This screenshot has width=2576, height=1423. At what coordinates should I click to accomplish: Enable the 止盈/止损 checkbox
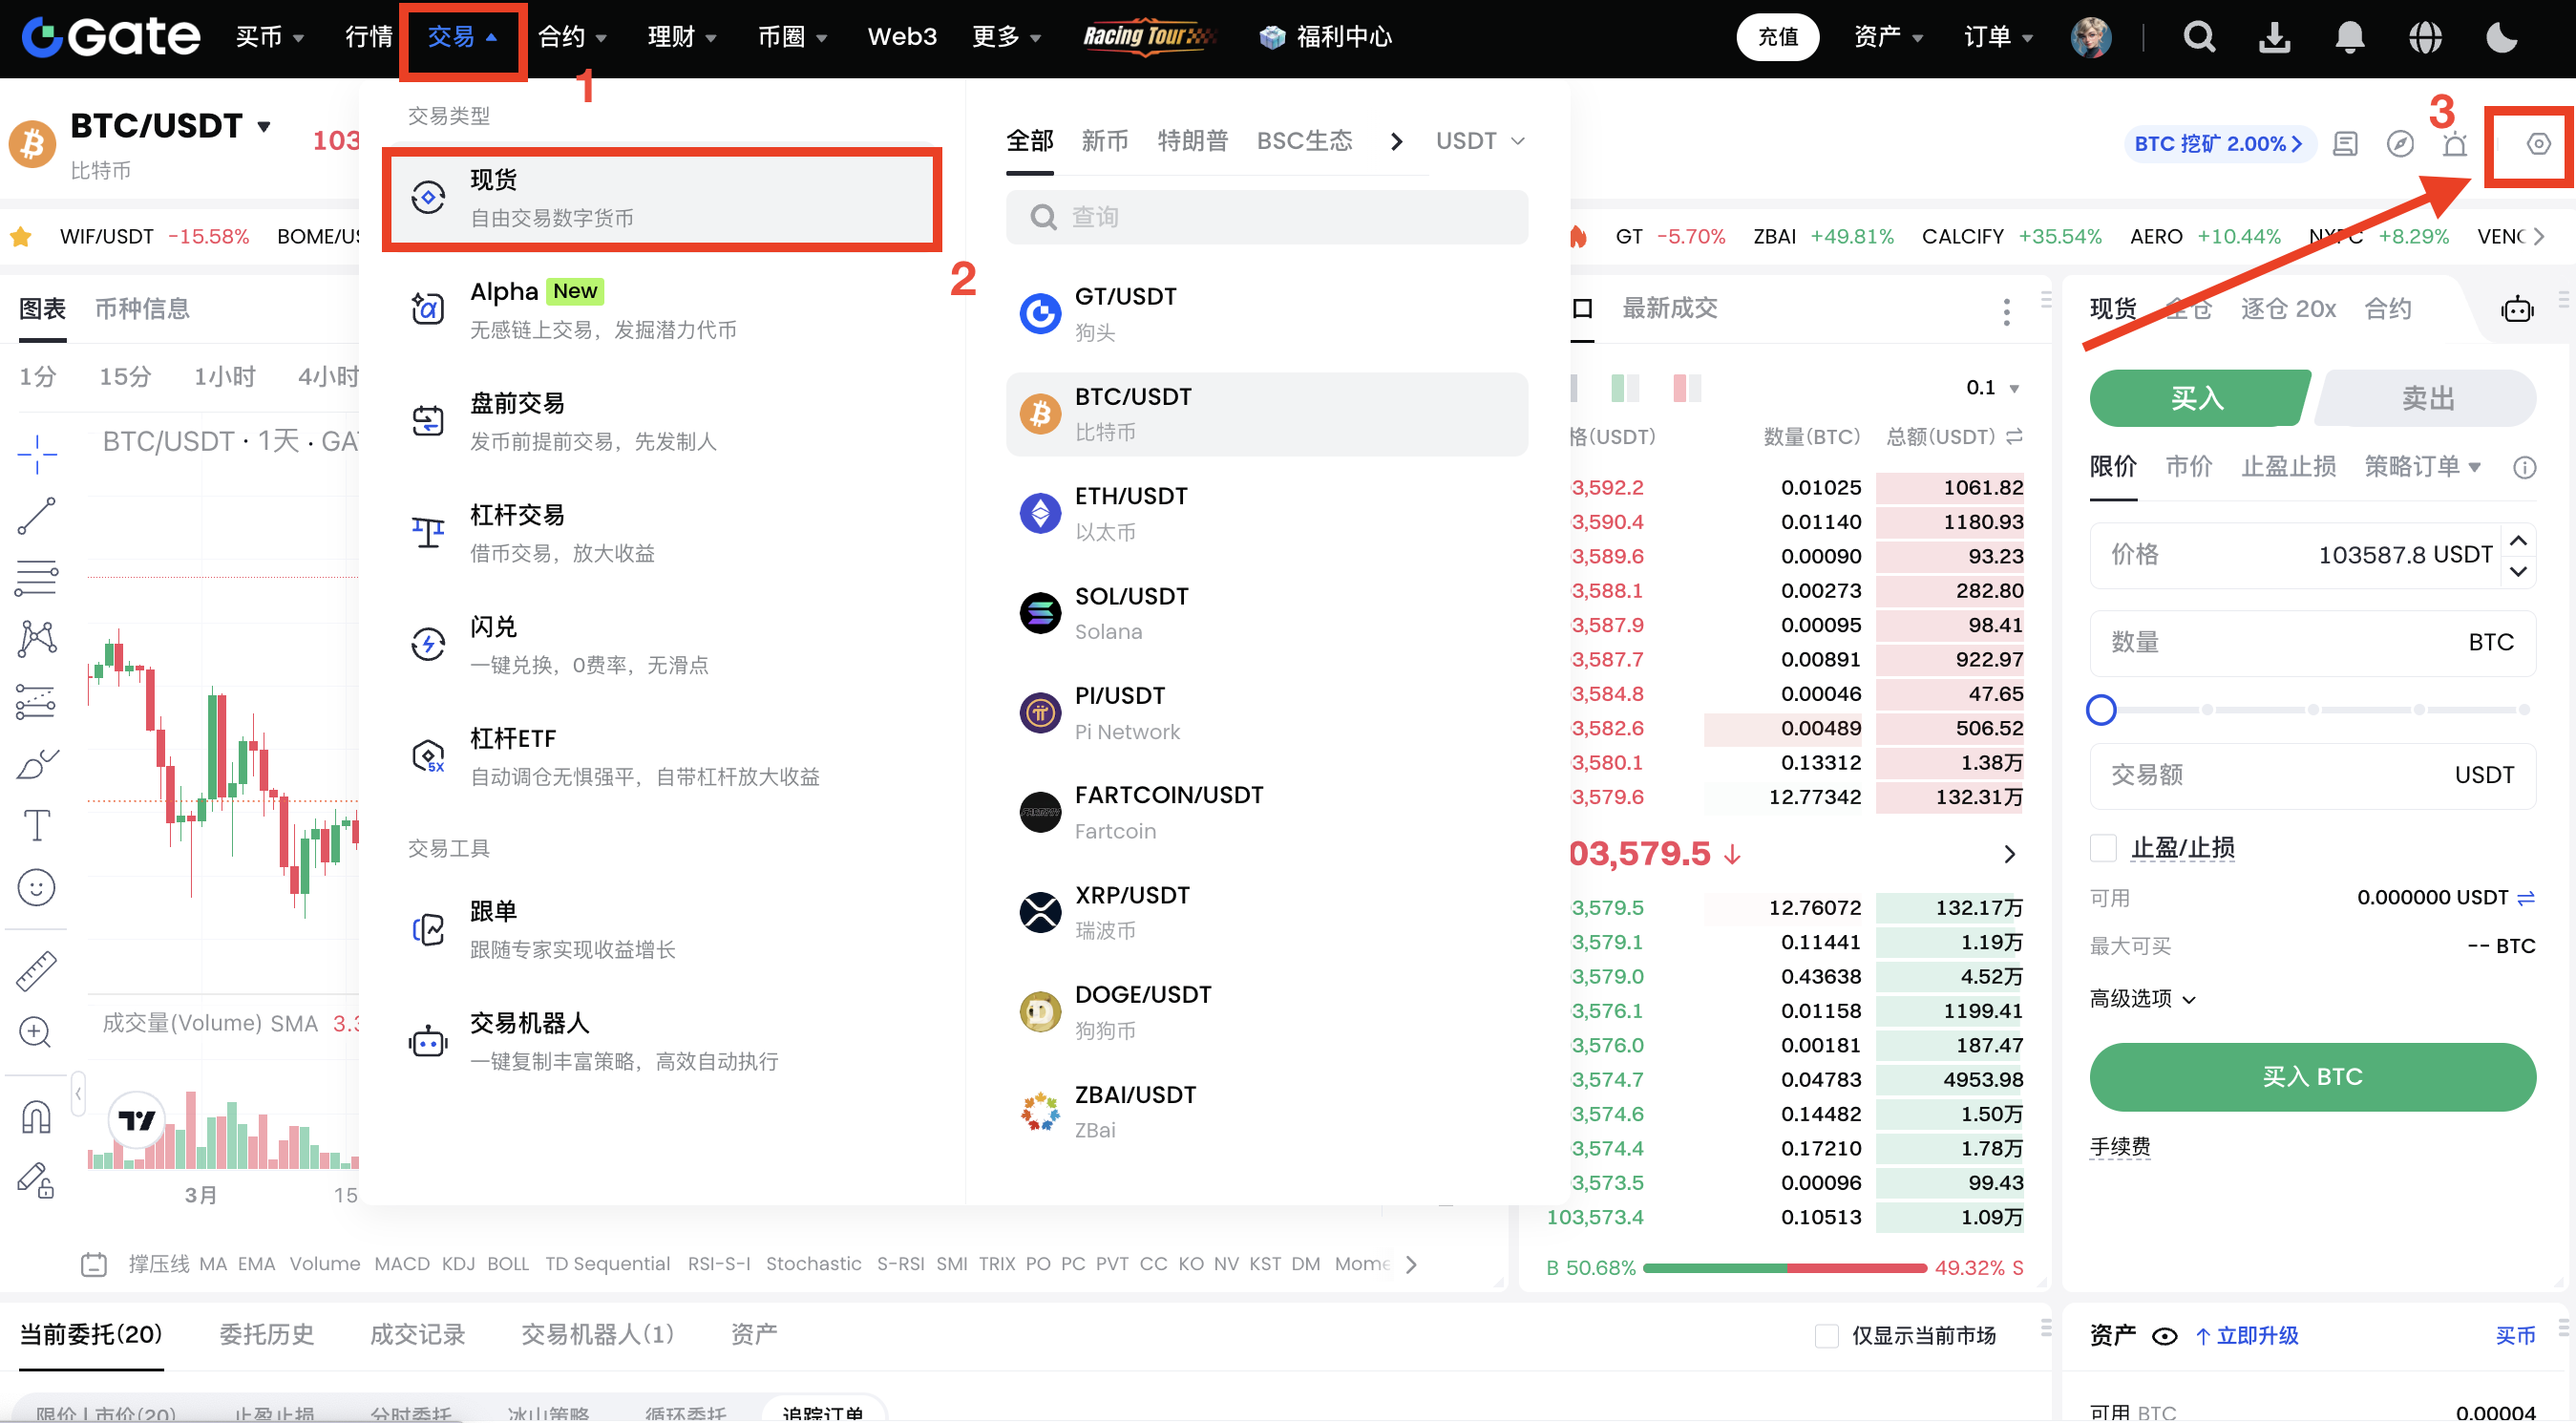[2103, 847]
